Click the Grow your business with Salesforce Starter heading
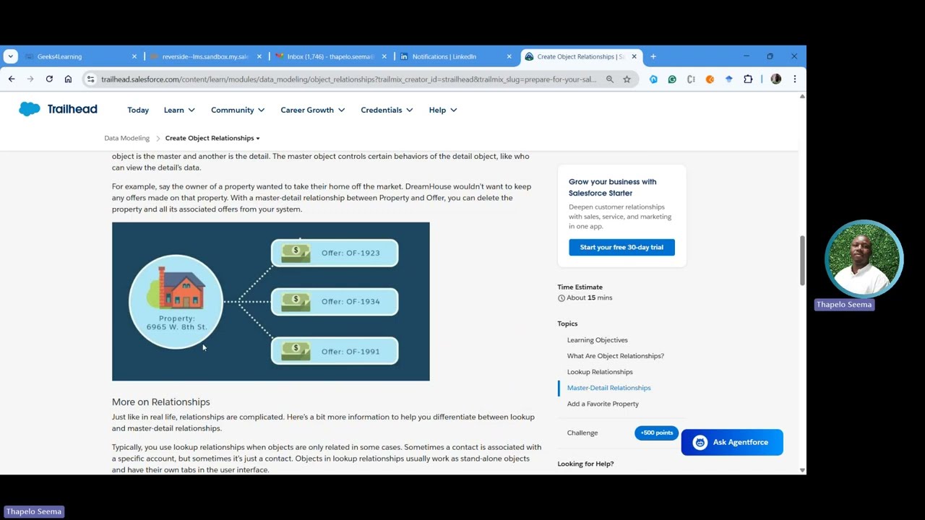Viewport: 925px width, 520px height. [613, 187]
